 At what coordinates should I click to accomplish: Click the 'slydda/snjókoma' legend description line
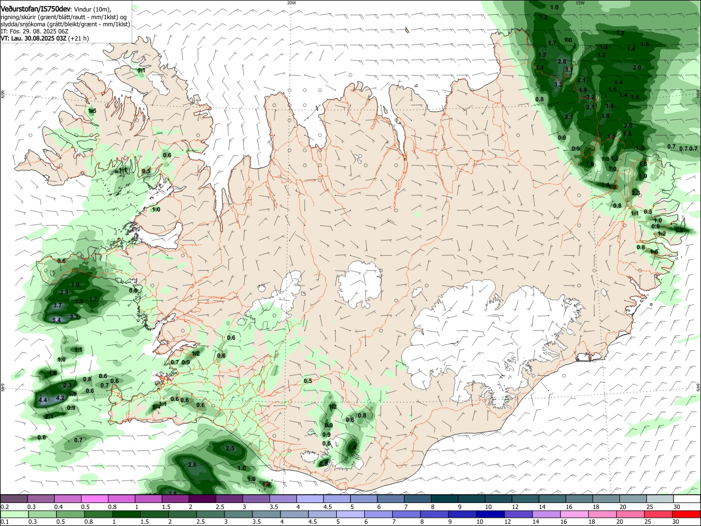[65, 24]
